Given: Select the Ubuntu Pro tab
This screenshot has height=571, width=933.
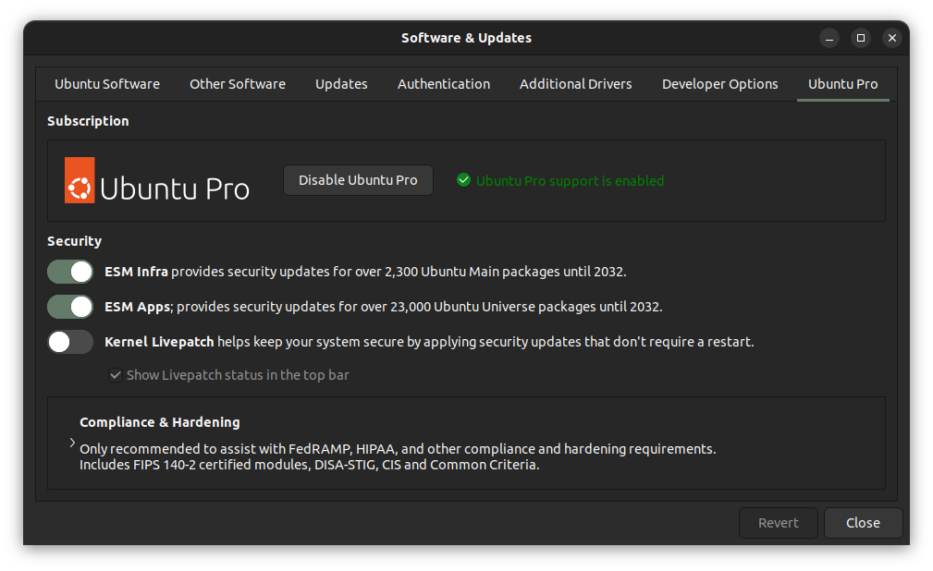Looking at the screenshot, I should 842,84.
